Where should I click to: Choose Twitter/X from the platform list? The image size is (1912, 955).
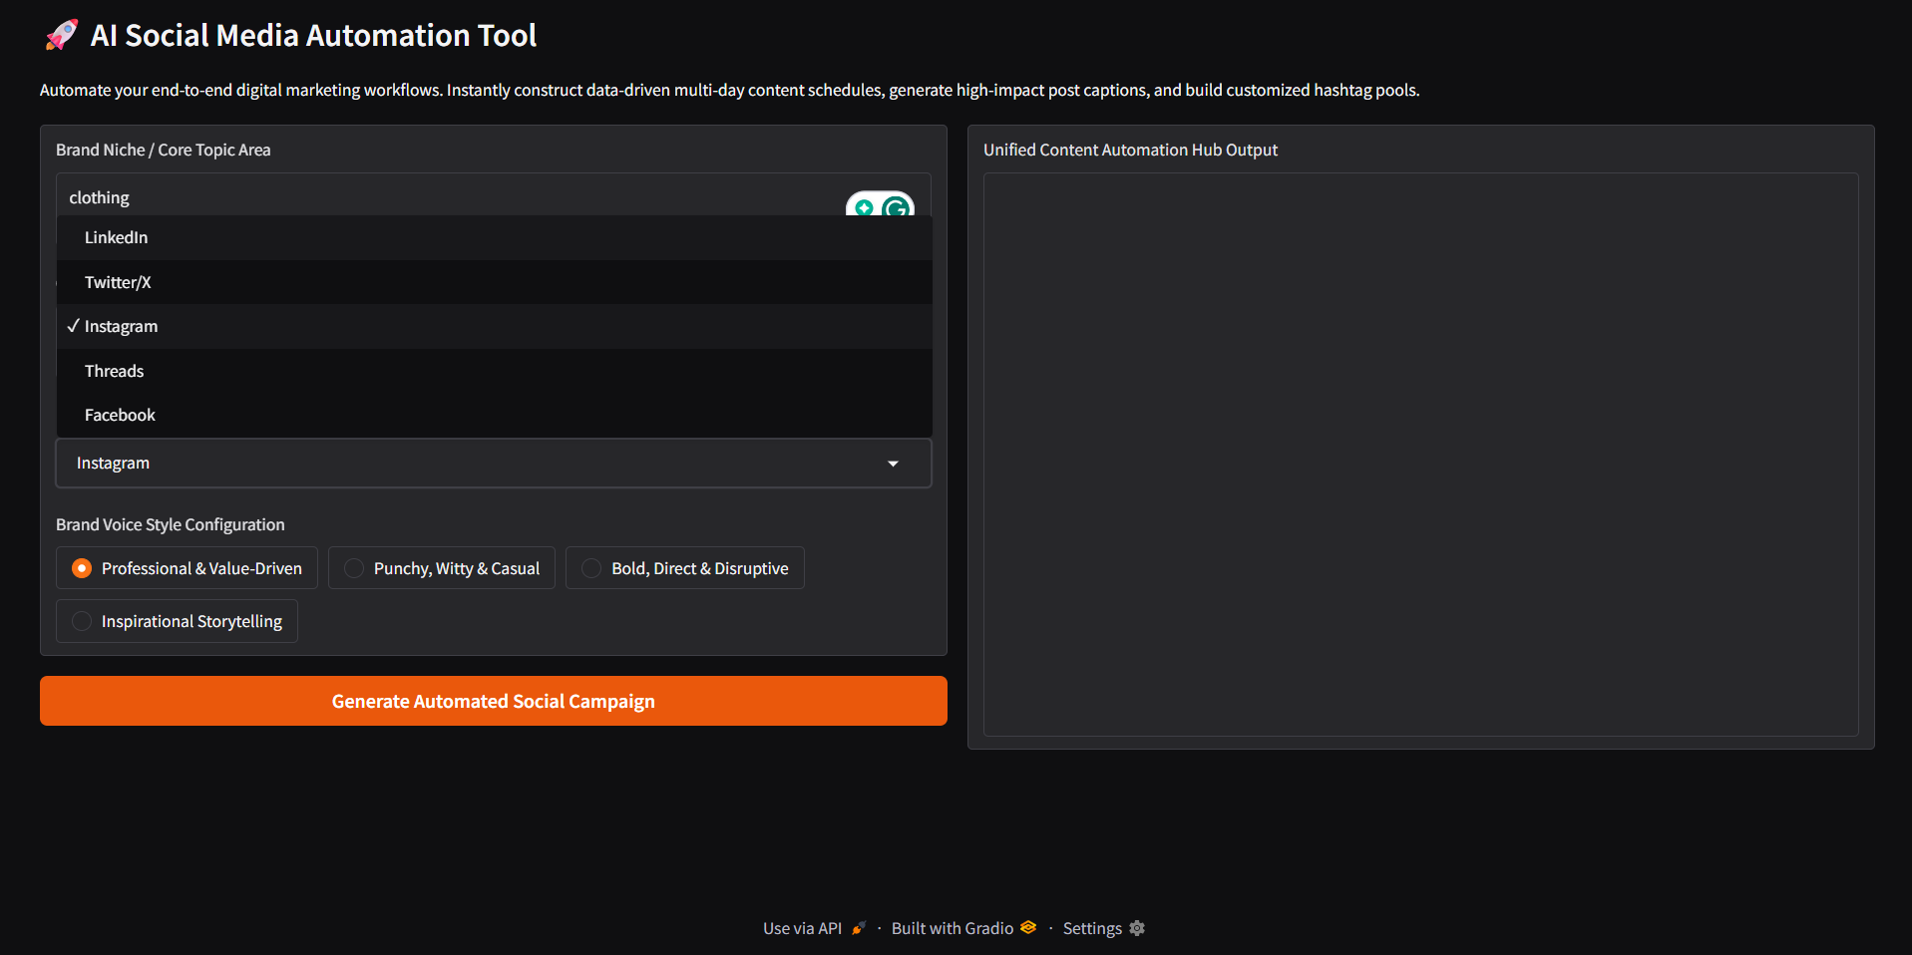(x=494, y=282)
